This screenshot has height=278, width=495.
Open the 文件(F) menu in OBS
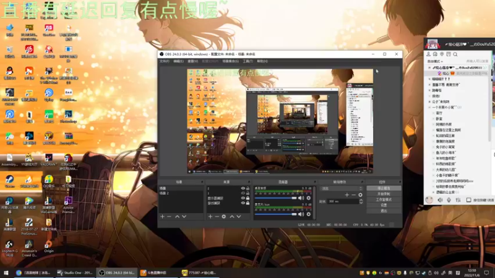click(164, 61)
